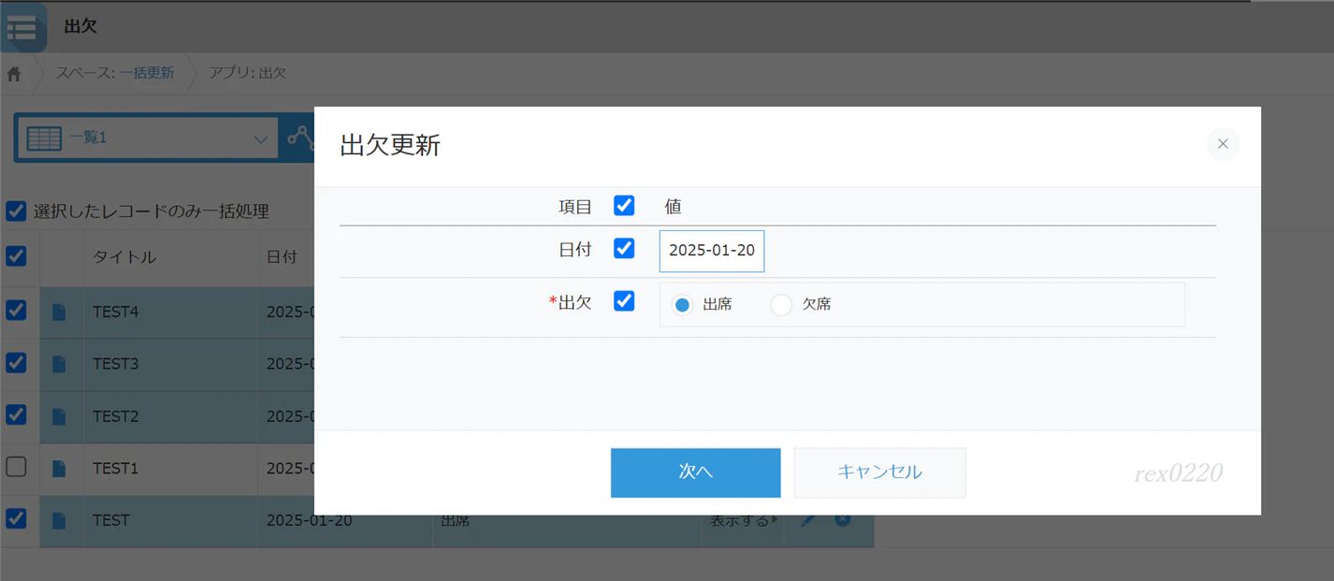Toggle the 選択したレコードのみ一括処理 checkbox
The width and height of the screenshot is (1334, 581).
(16, 211)
